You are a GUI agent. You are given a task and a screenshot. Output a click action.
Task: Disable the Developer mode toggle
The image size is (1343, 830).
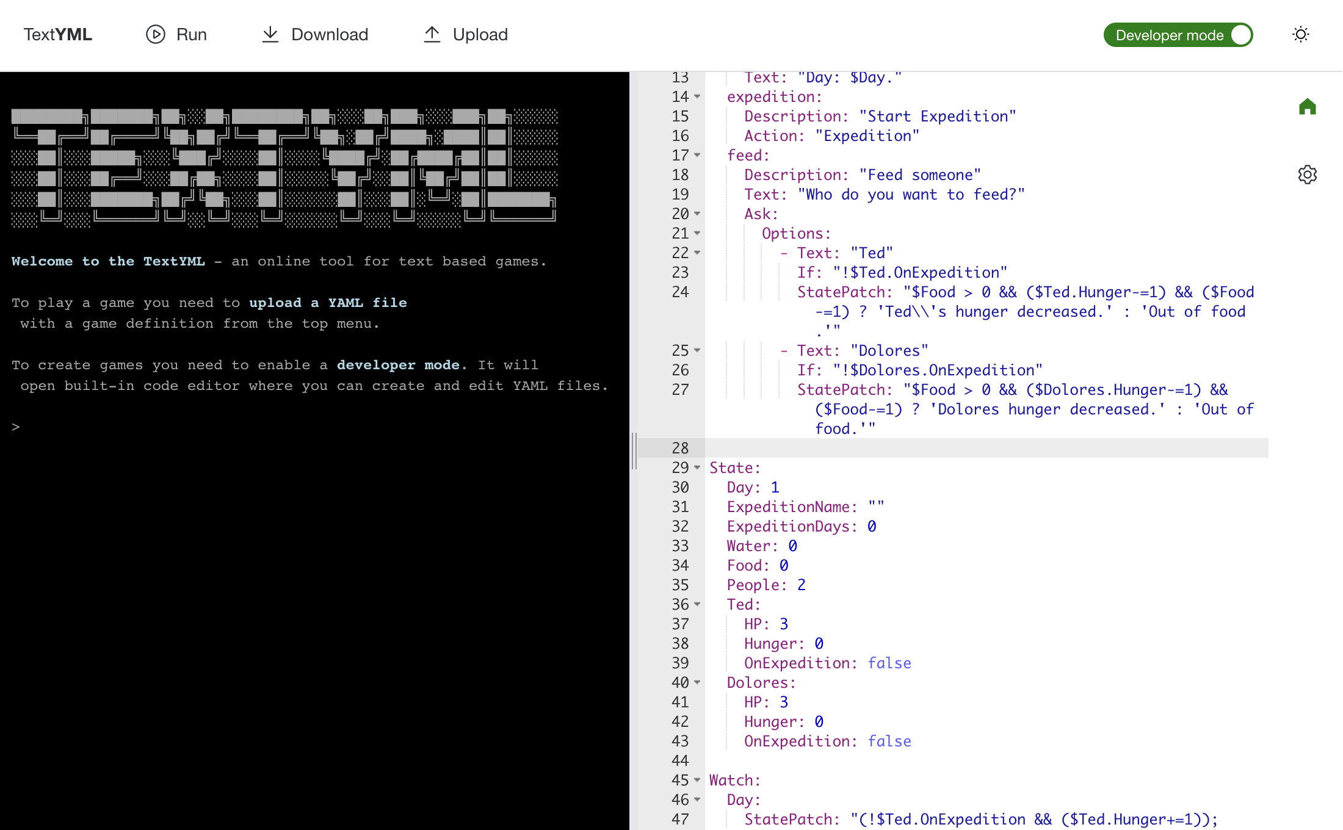(x=1240, y=35)
